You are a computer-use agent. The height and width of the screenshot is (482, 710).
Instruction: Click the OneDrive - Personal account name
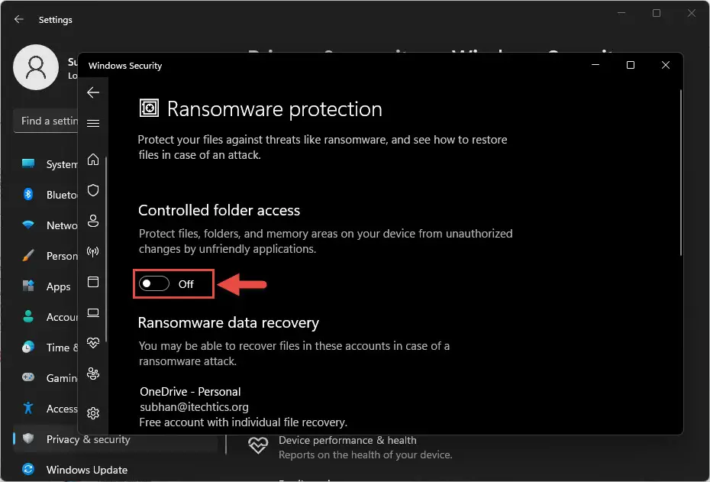pos(190,391)
